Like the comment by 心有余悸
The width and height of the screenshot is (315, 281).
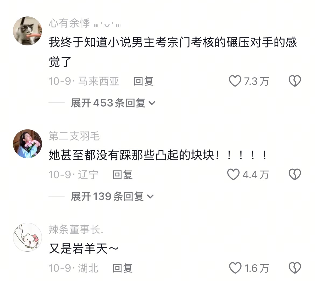[235, 81]
